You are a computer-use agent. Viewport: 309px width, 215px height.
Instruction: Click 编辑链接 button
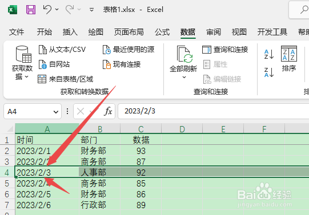pos(222,79)
